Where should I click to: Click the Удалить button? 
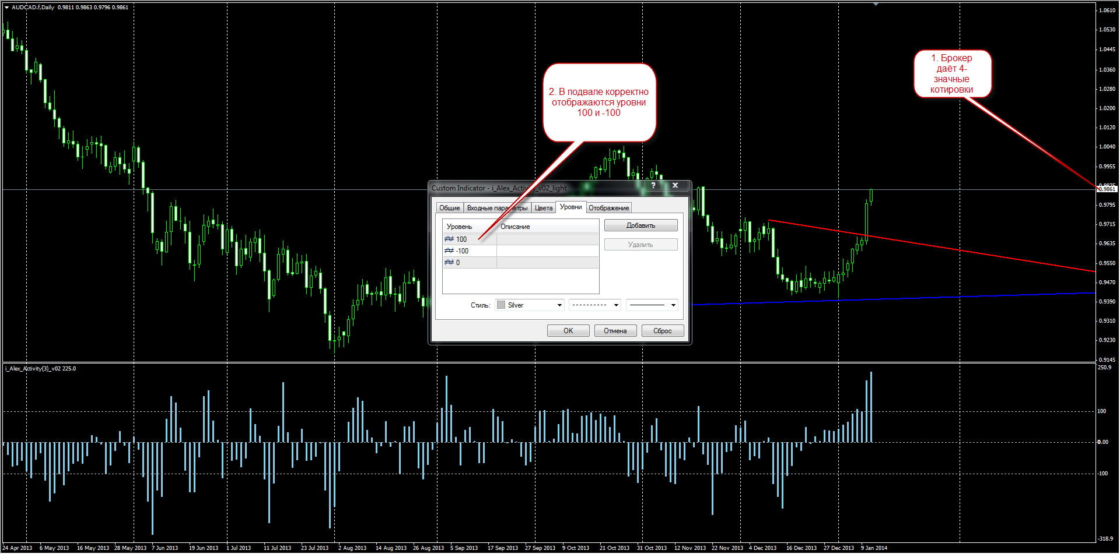pos(640,245)
